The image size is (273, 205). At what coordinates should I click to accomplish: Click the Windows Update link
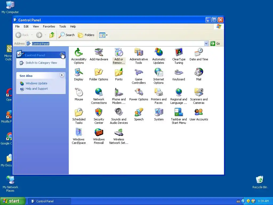pyautogui.click(x=36, y=83)
